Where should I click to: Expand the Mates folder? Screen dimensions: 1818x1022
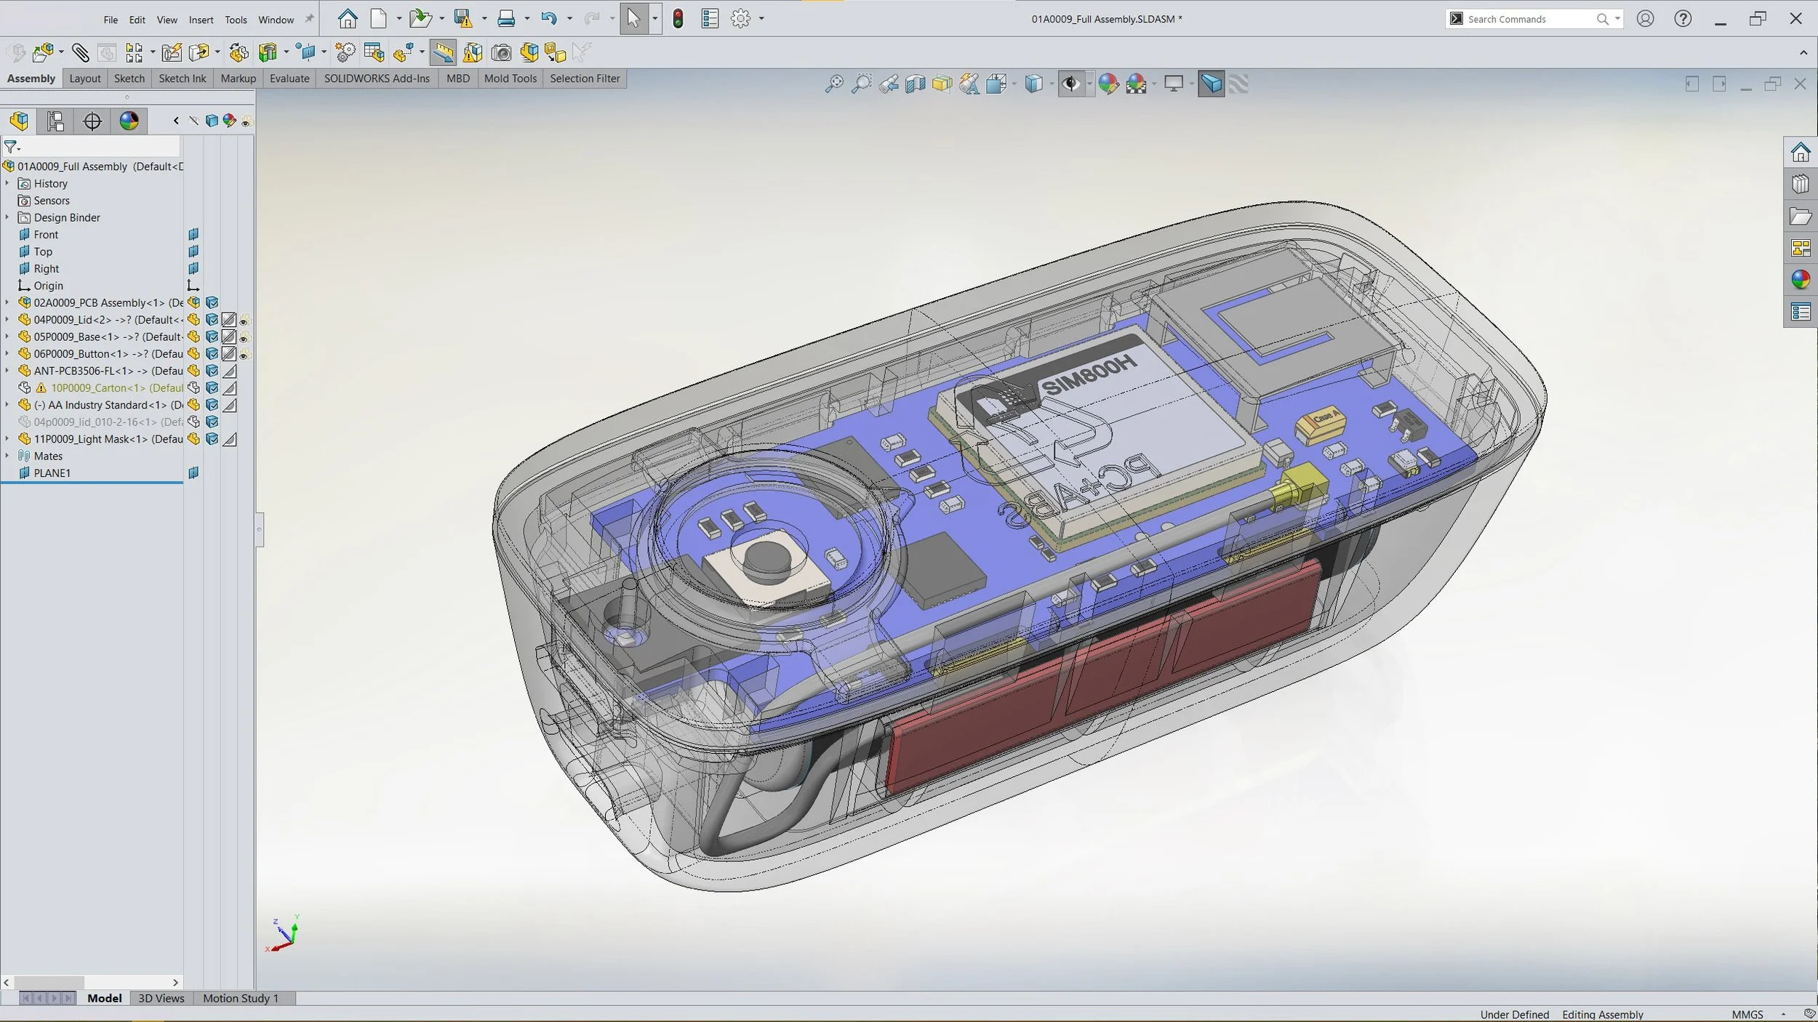pos(7,456)
